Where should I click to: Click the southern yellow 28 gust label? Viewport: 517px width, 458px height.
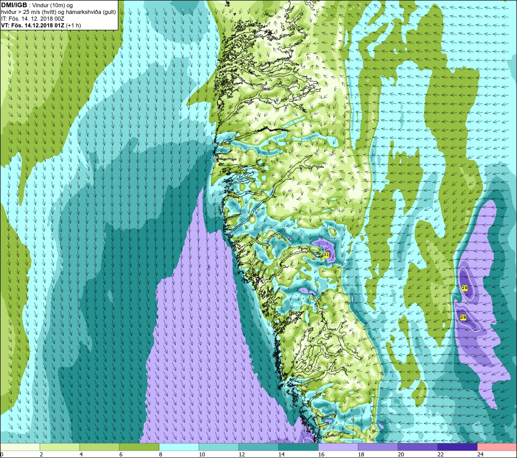pos(463,317)
